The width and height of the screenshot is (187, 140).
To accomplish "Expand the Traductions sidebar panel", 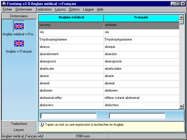I will tap(19, 124).
